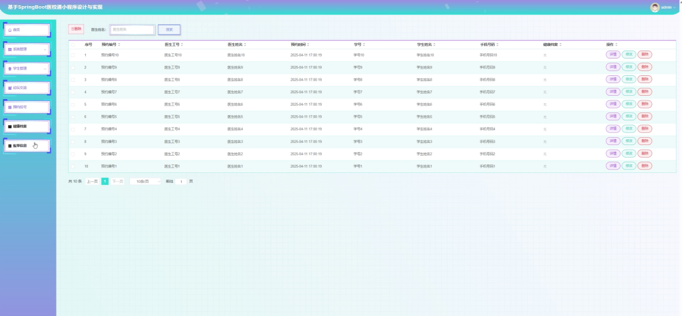The height and width of the screenshot is (316, 682).
Task: Sort by 健康档案 column sort arrows
Action: 561,45
